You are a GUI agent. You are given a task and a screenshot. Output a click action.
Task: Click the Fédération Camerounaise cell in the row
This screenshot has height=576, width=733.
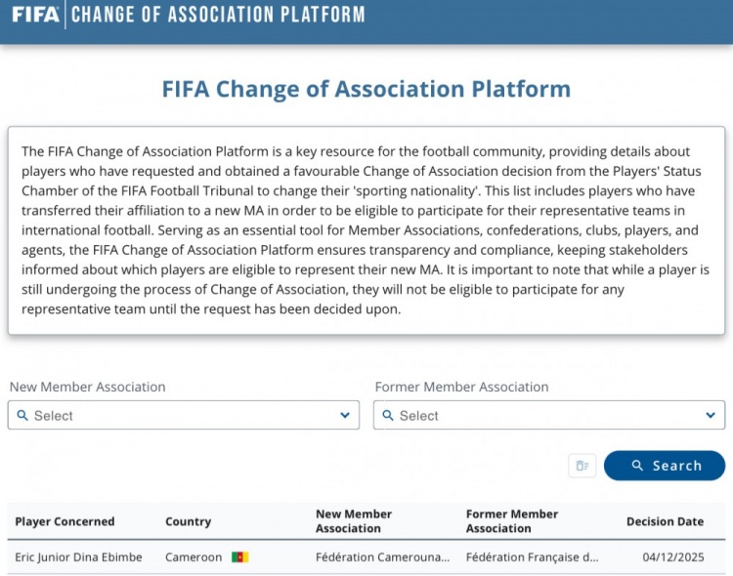point(382,557)
